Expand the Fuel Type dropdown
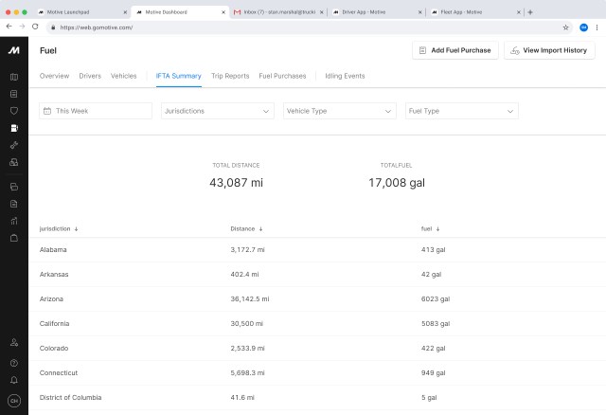Screen dimensions: 606x415 point(461,111)
